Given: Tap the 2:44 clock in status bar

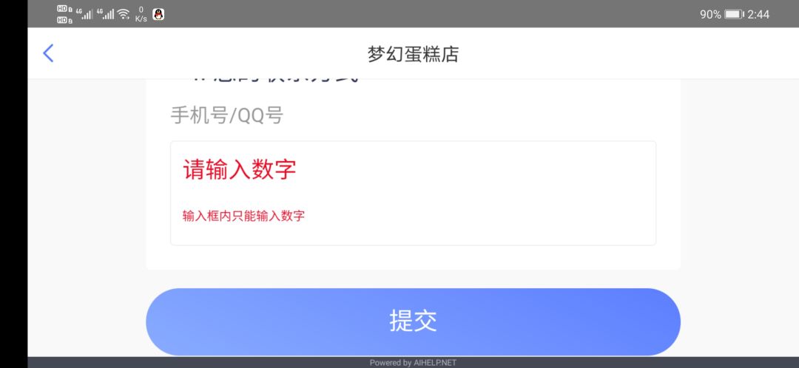Looking at the screenshot, I should click(758, 15).
